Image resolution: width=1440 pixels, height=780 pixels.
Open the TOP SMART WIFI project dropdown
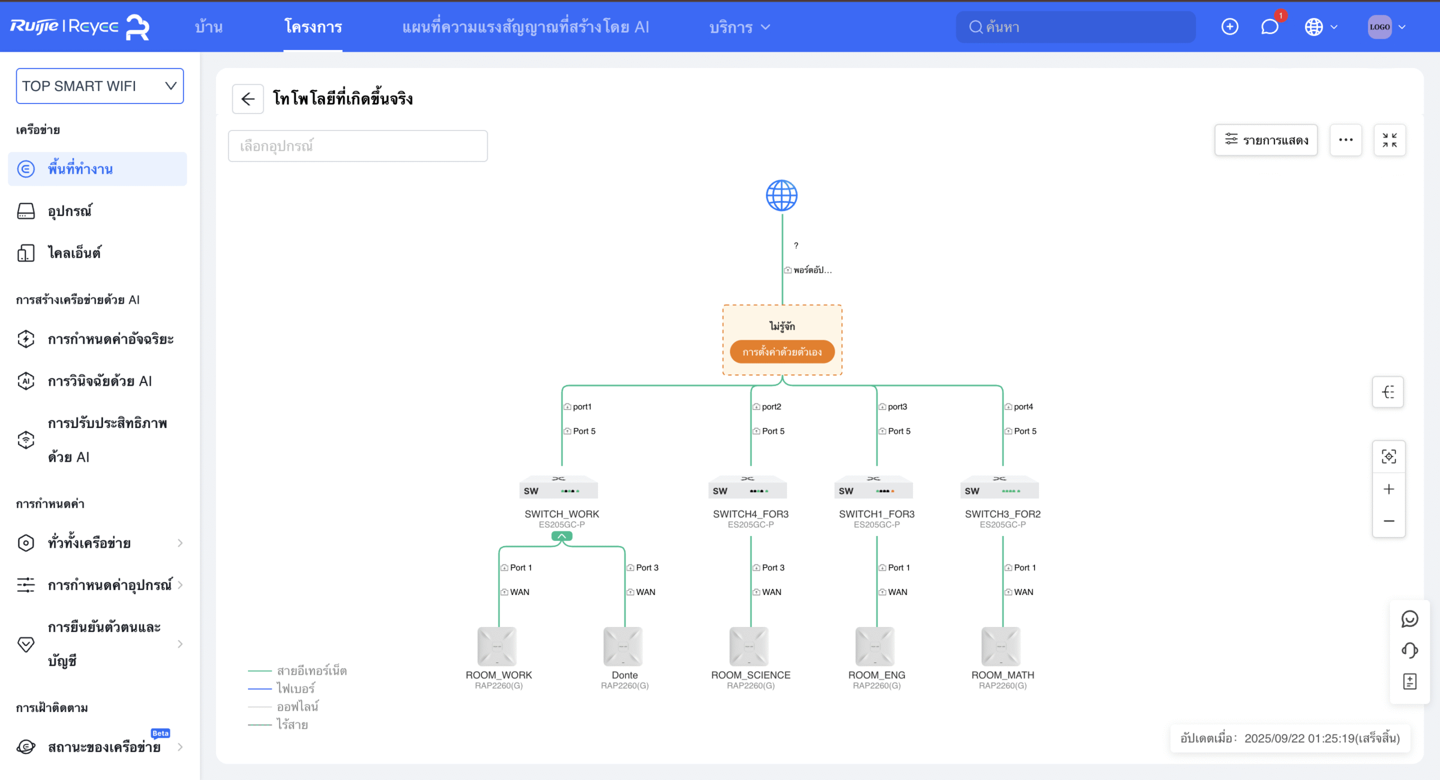pos(100,86)
